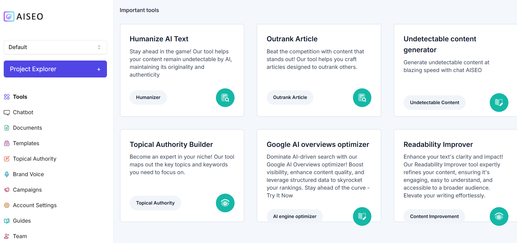Click the Tools grid icon in sidebar
517x243 pixels.
(x=7, y=97)
